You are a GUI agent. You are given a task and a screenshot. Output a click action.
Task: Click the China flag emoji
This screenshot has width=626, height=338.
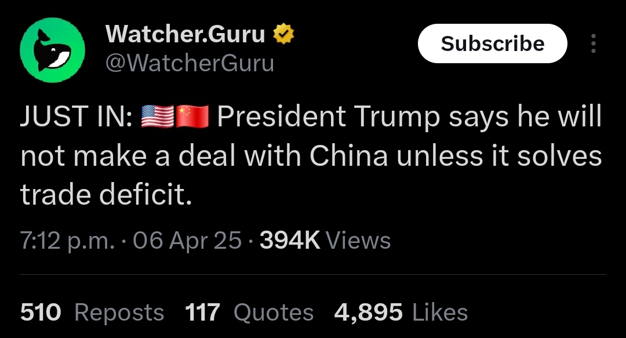pyautogui.click(x=192, y=117)
